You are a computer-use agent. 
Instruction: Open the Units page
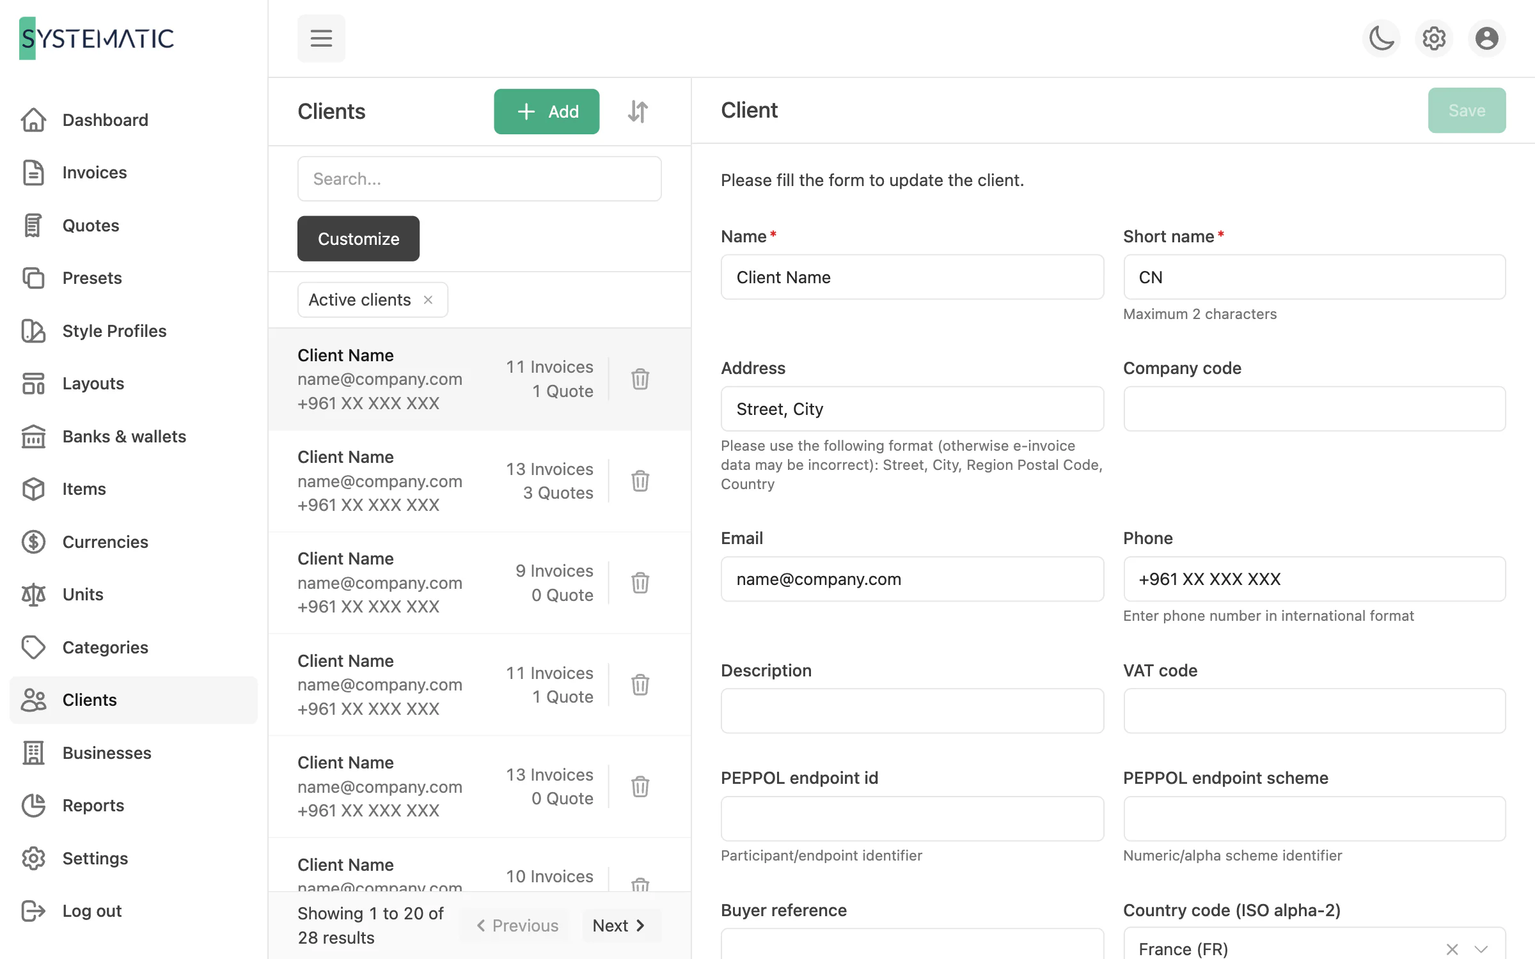tap(133, 595)
